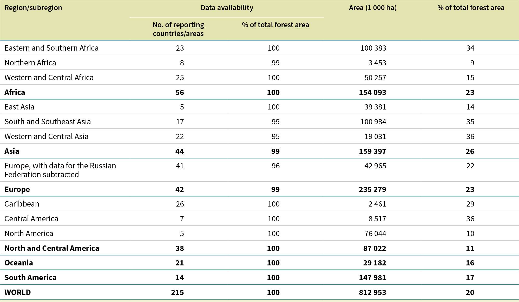Select South and Southeast Asia label
The height and width of the screenshot is (302, 519).
[48, 122]
